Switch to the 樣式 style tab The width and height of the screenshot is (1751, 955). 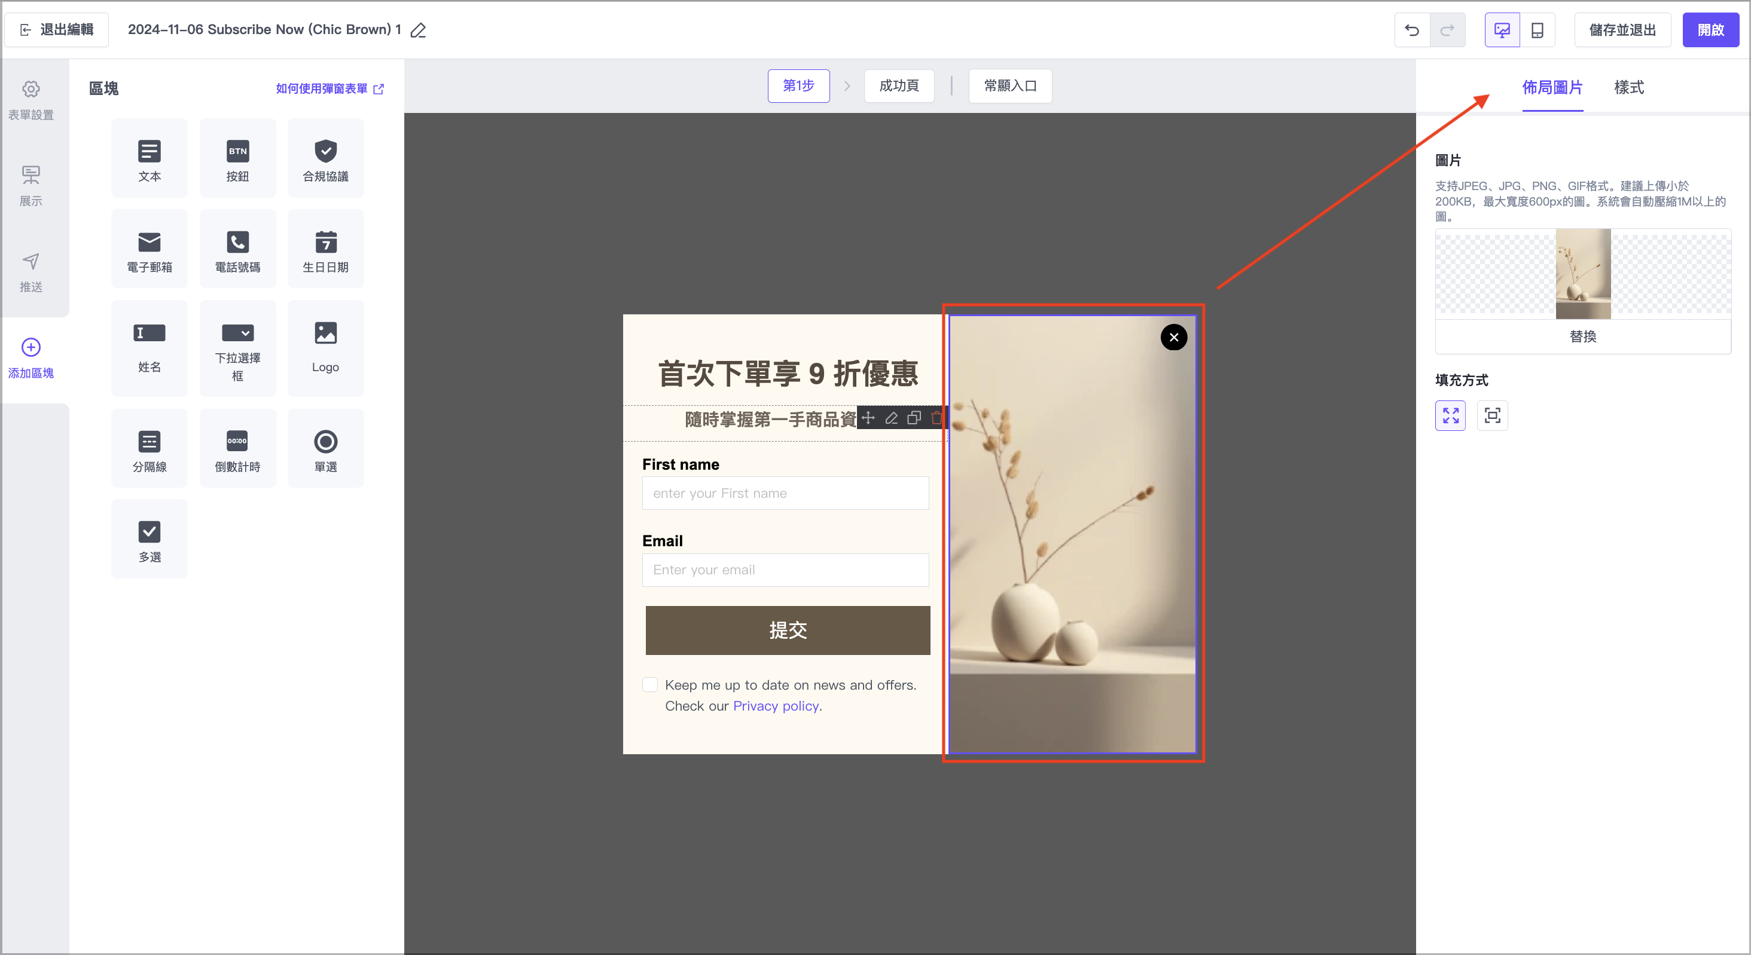pyautogui.click(x=1628, y=88)
